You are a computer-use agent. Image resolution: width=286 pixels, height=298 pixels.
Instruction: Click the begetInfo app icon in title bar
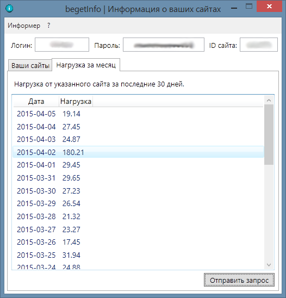[x=9, y=8]
